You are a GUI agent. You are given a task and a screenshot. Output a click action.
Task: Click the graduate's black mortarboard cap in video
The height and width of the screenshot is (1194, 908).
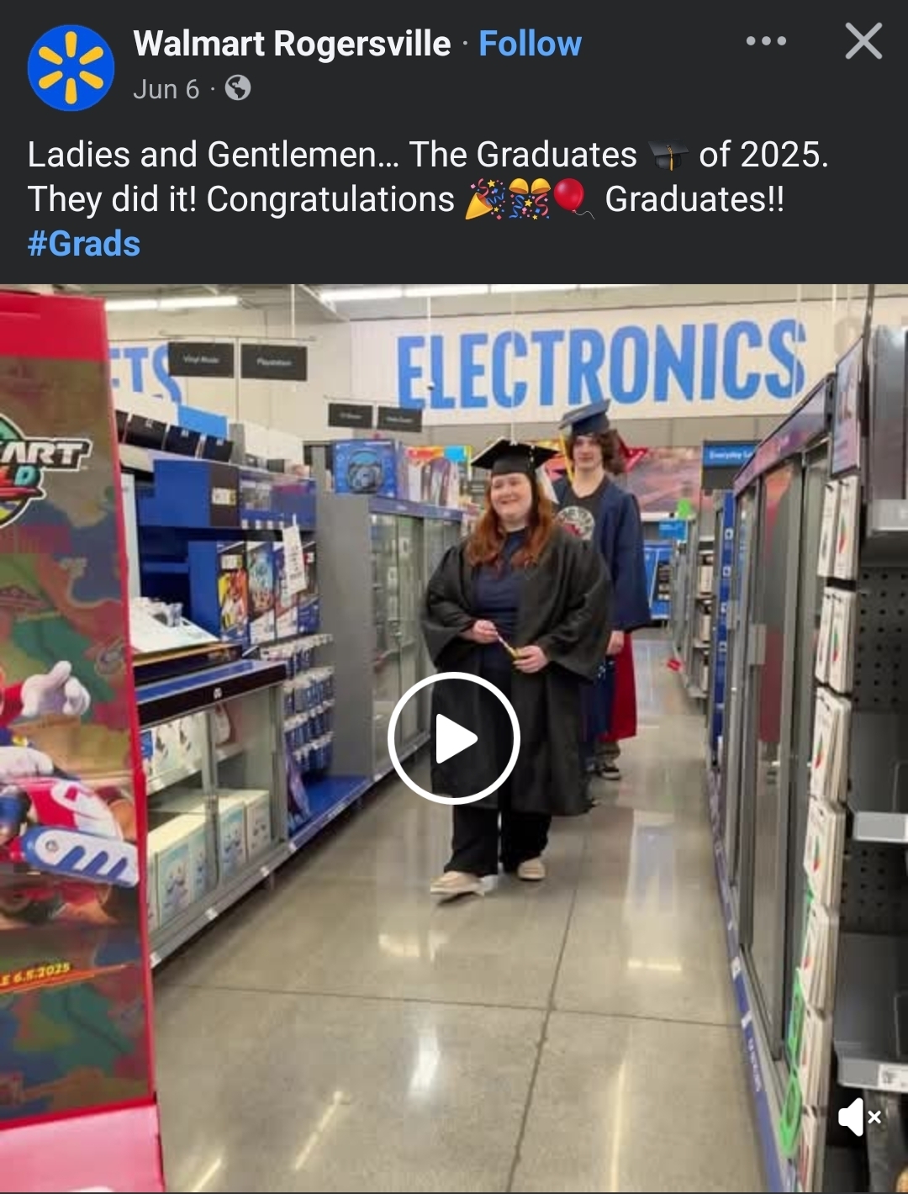pyautogui.click(x=513, y=457)
